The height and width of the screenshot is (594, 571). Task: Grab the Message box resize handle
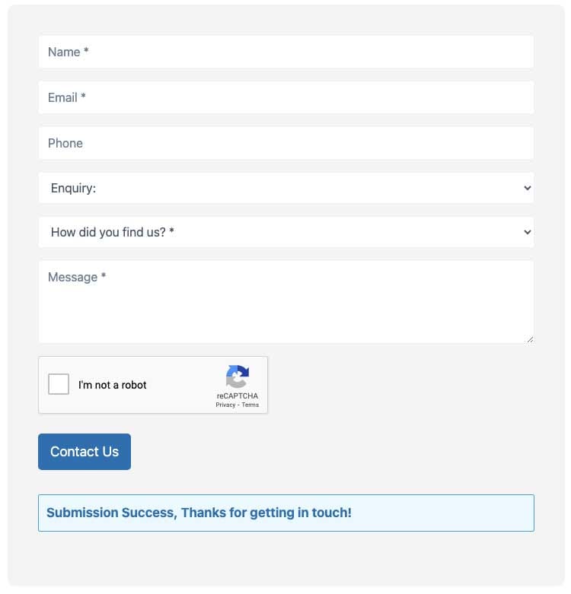pos(530,339)
